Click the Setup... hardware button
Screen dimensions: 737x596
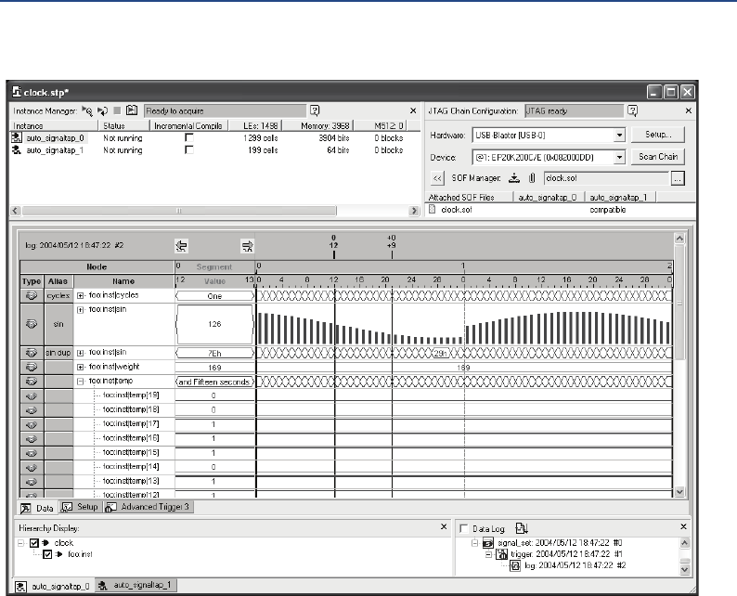point(658,136)
